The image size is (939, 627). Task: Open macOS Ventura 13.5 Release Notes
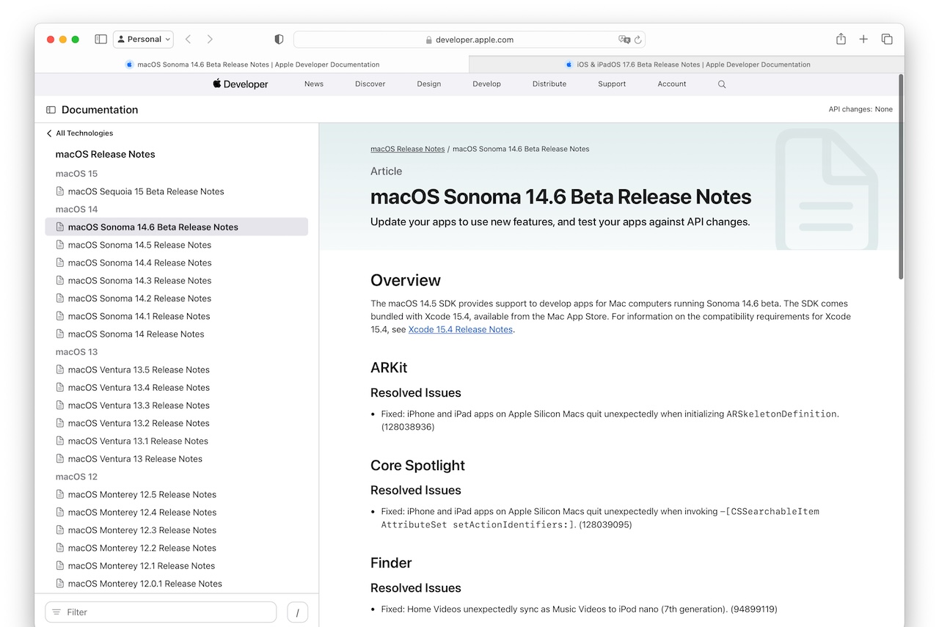tap(139, 370)
